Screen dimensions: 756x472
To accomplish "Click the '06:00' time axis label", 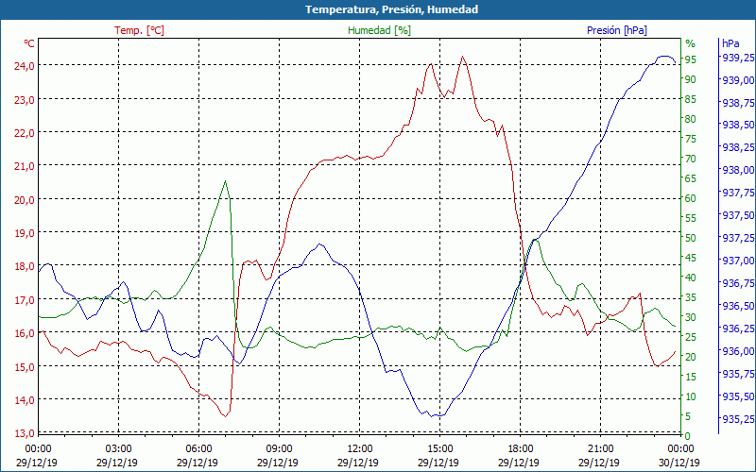I will coord(198,449).
